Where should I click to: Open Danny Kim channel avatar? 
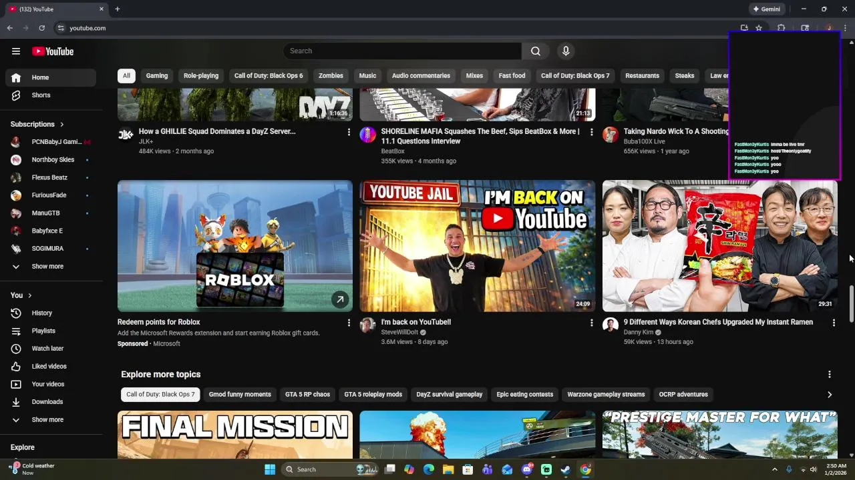point(610,325)
